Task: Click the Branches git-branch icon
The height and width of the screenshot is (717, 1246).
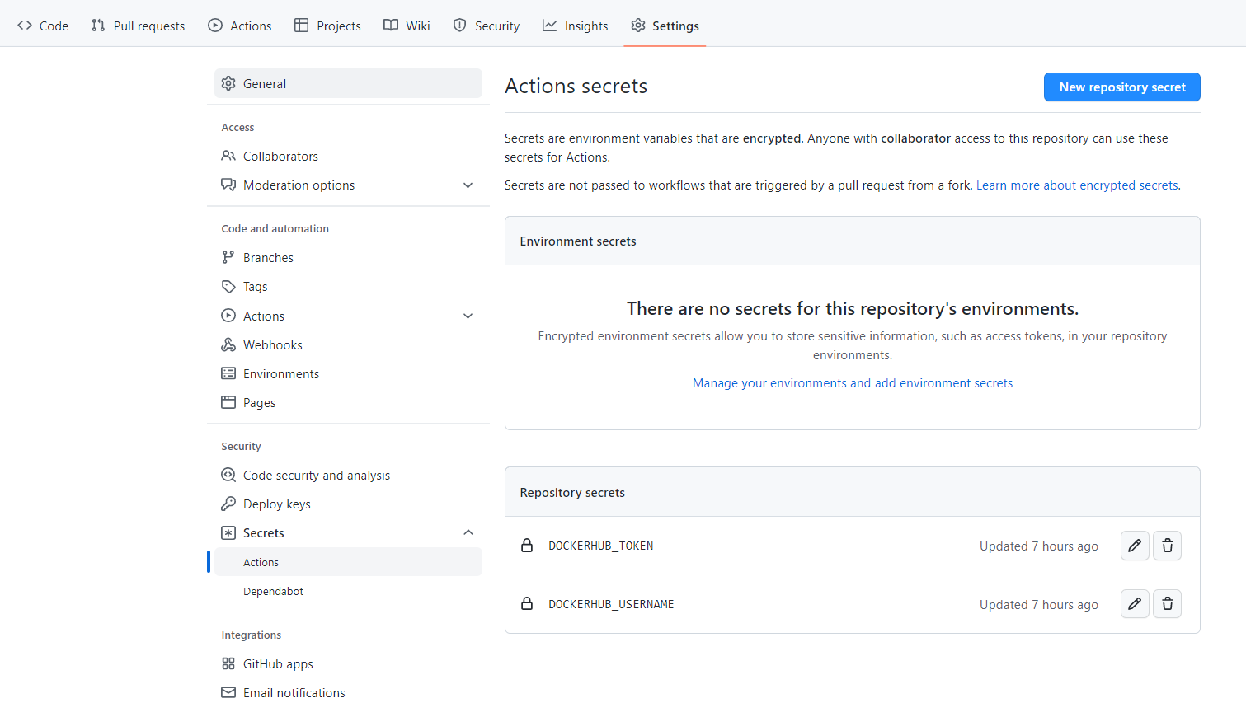Action: (x=228, y=257)
